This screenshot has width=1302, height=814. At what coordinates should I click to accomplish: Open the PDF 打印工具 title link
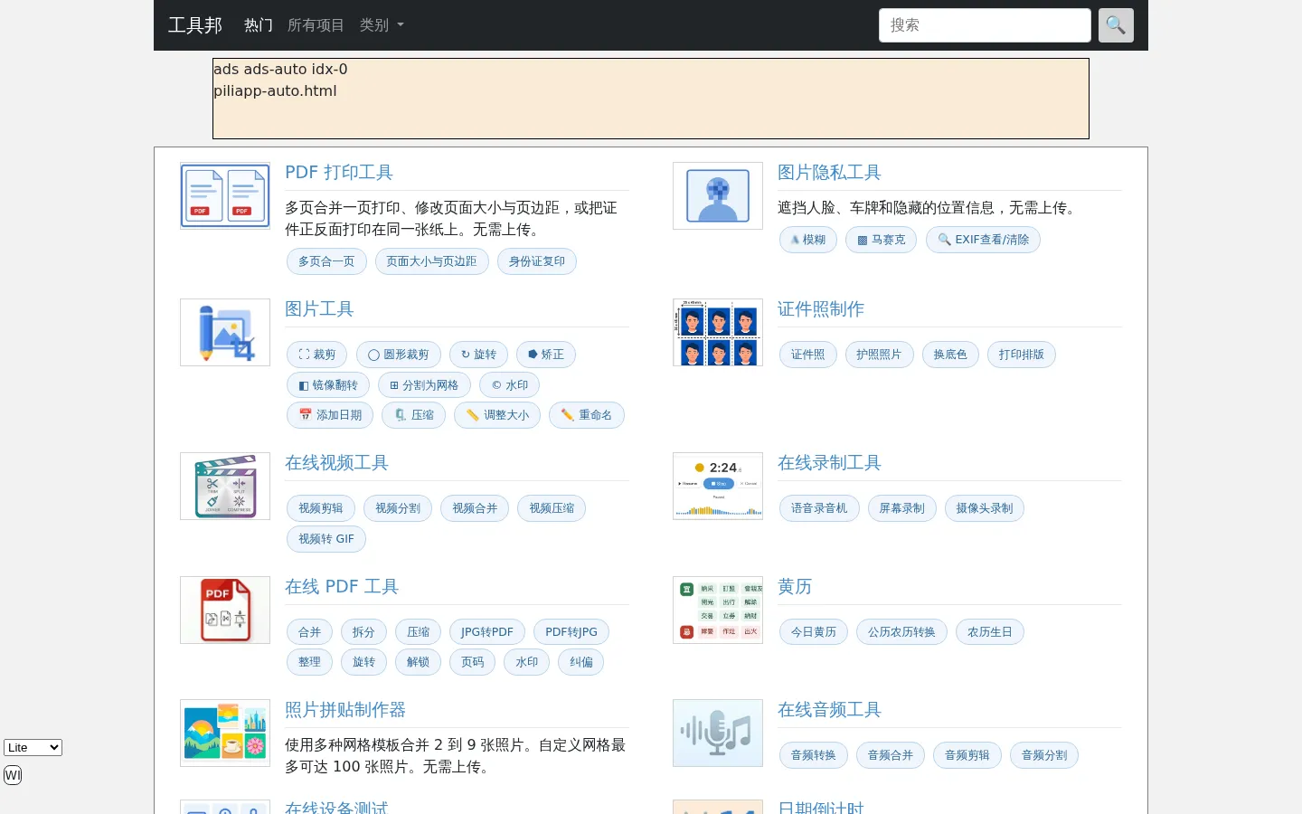click(x=339, y=173)
